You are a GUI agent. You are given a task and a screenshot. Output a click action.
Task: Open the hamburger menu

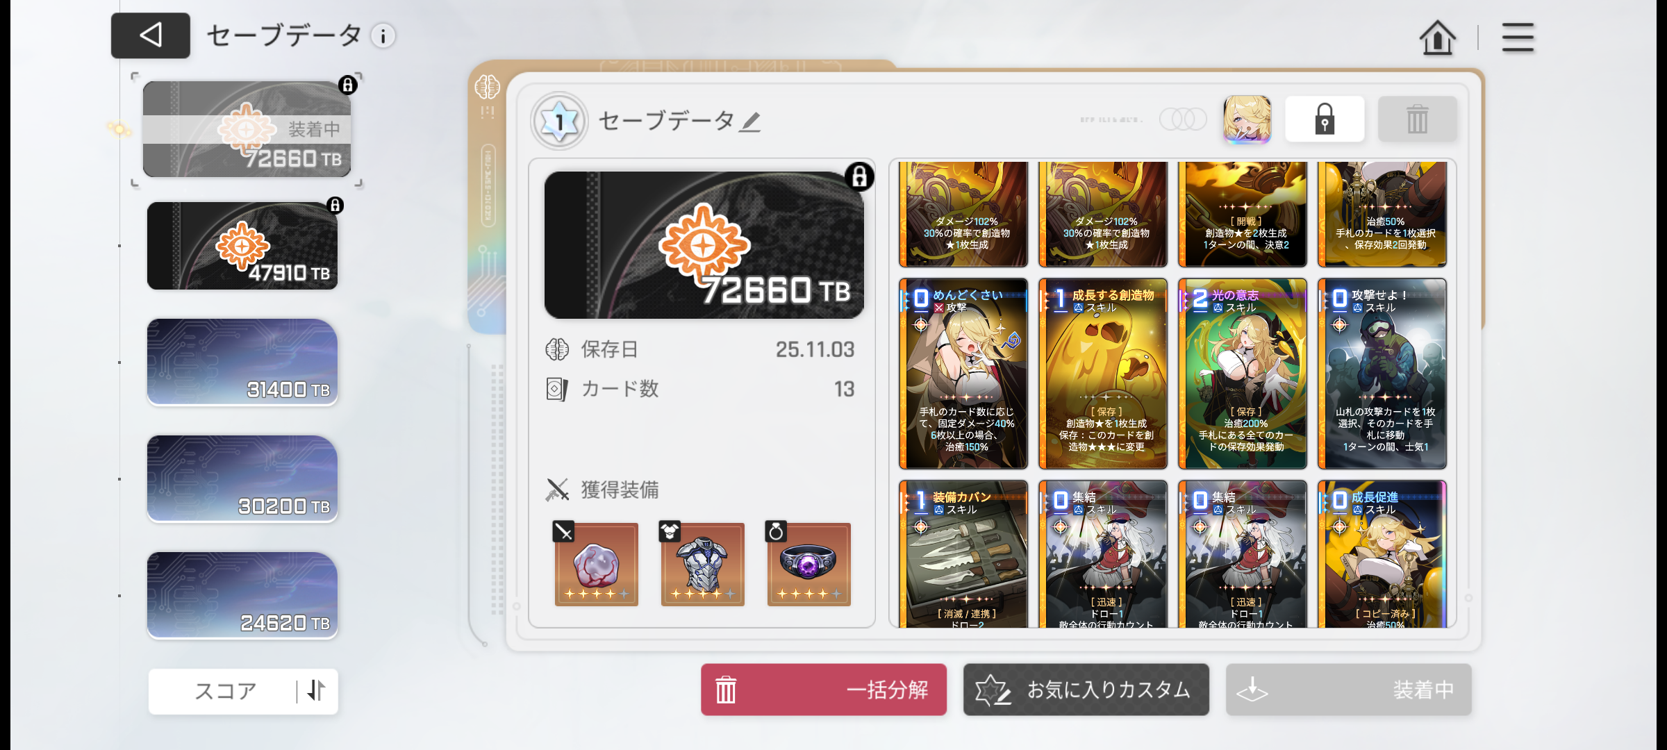pyautogui.click(x=1518, y=37)
